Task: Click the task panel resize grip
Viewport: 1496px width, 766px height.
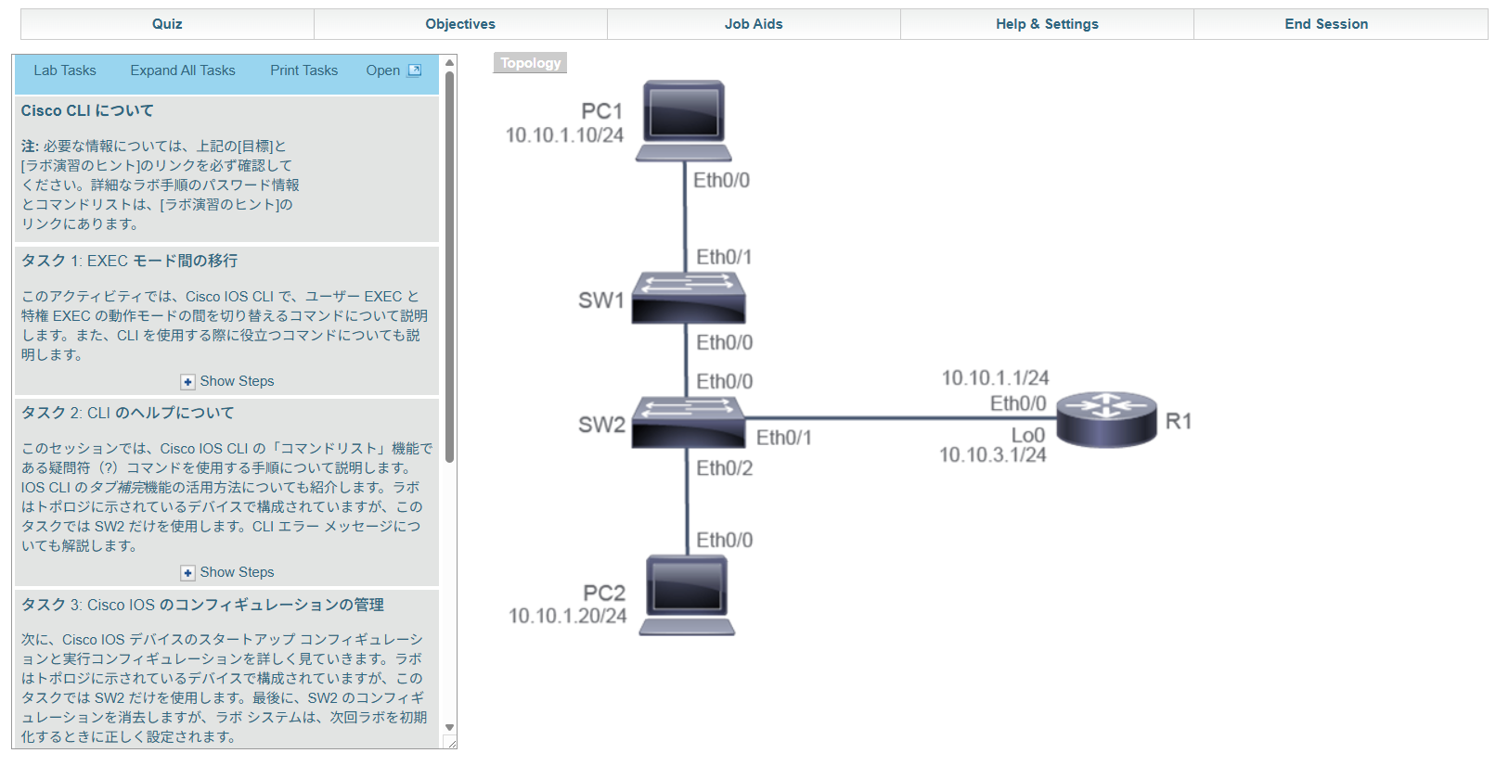Action: pyautogui.click(x=451, y=743)
